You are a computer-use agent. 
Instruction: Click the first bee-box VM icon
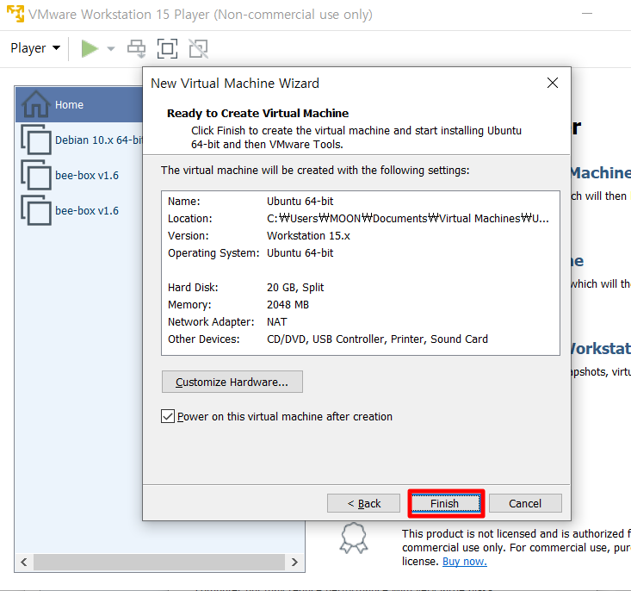(x=36, y=175)
